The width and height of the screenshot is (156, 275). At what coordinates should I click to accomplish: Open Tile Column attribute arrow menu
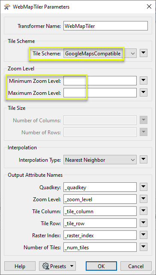(144, 211)
